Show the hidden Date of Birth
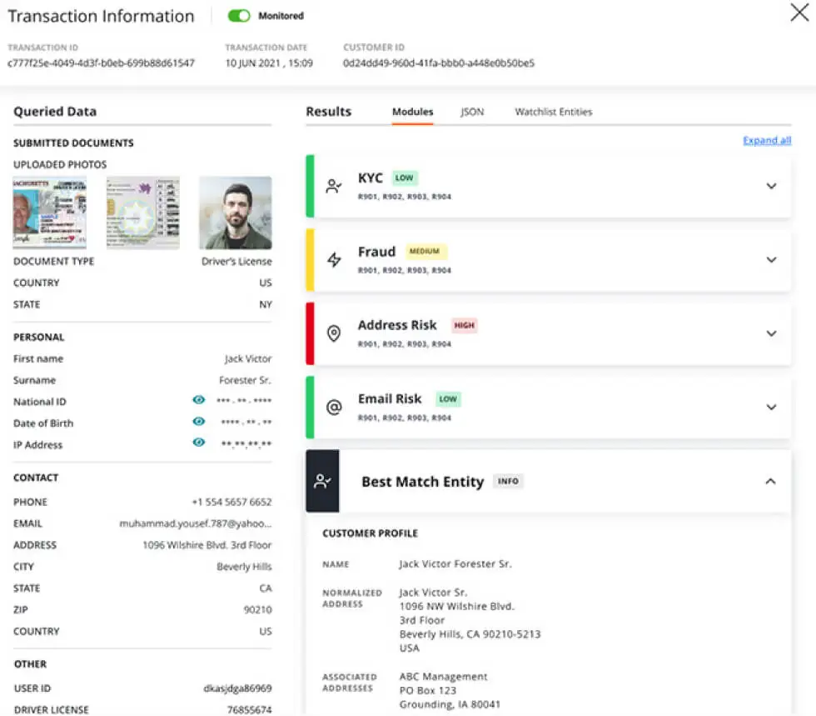This screenshot has width=816, height=716. [x=198, y=423]
